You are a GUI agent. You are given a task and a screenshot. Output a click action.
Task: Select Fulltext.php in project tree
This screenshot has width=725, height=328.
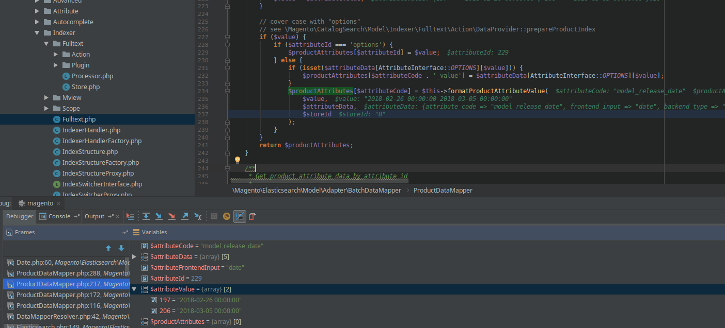tap(78, 119)
